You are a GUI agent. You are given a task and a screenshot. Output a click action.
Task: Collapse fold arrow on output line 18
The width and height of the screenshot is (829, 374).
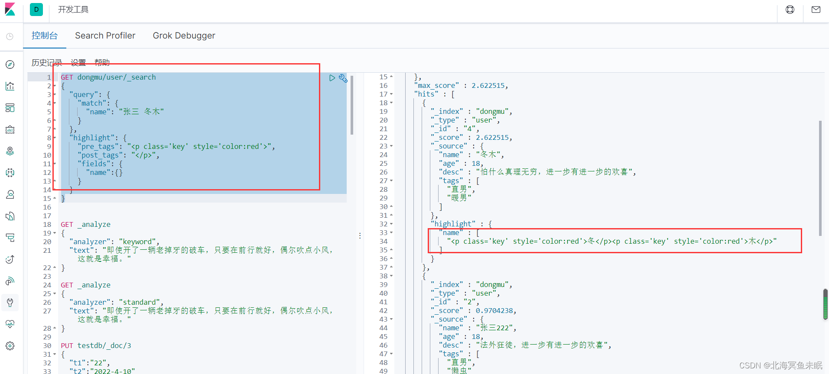[x=391, y=103]
